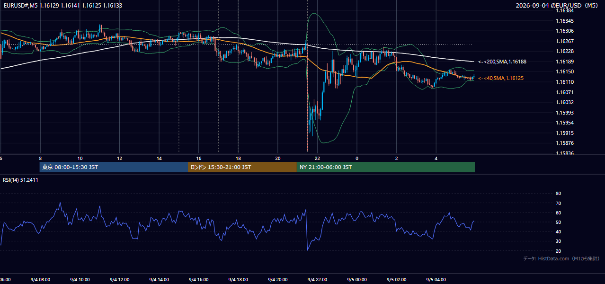Click the bottom date label 9/4 08:00
This screenshot has height=284, width=605.
[40, 280]
